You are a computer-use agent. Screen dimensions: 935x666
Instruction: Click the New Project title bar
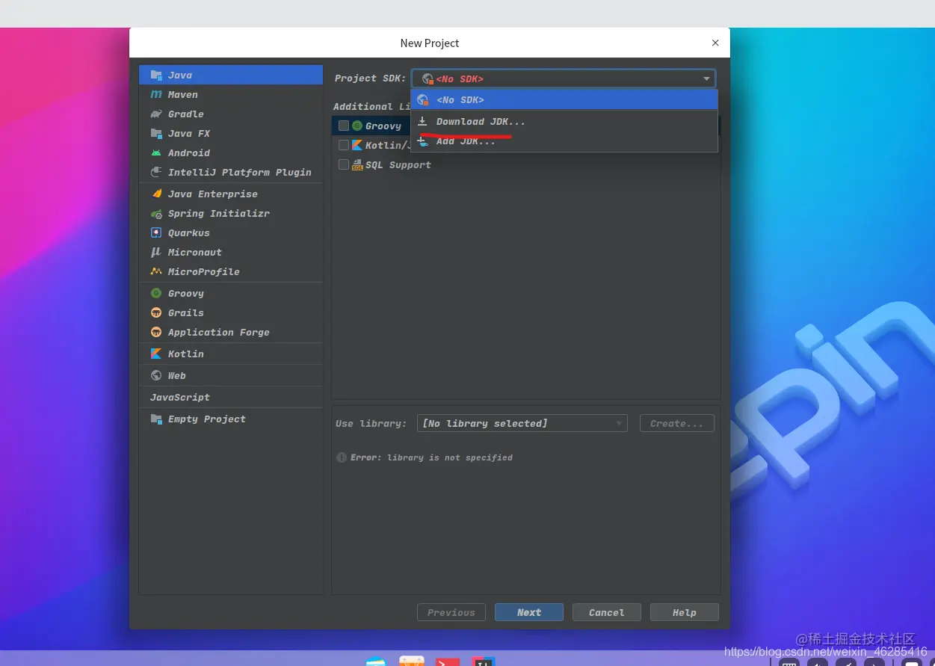point(430,43)
